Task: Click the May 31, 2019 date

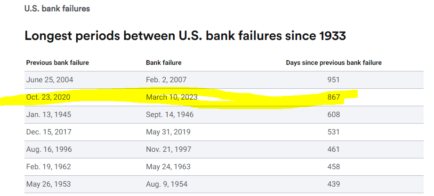Action: (x=167, y=132)
